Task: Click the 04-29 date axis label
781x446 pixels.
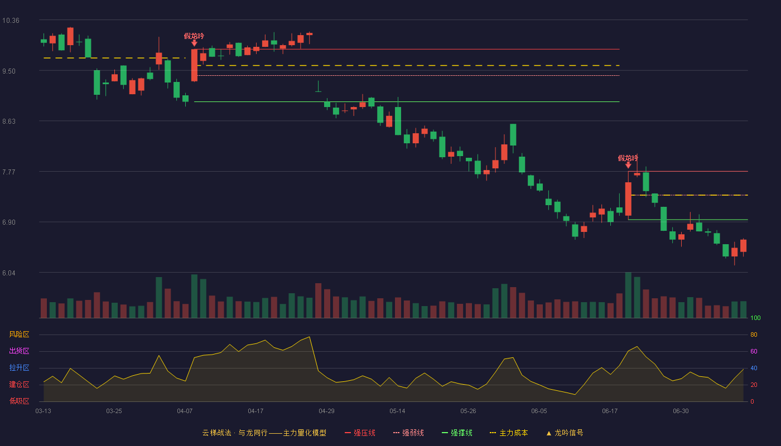Action: point(326,411)
